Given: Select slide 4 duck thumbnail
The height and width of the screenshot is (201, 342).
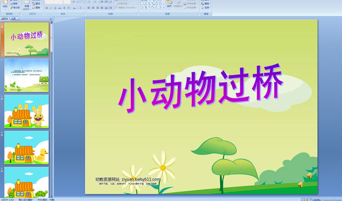Looking at the screenshot, I should tap(27, 148).
